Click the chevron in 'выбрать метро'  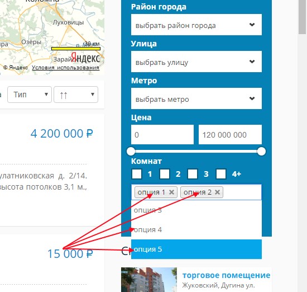tap(252, 98)
